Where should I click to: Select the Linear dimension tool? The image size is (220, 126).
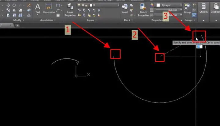[x=58, y=5]
